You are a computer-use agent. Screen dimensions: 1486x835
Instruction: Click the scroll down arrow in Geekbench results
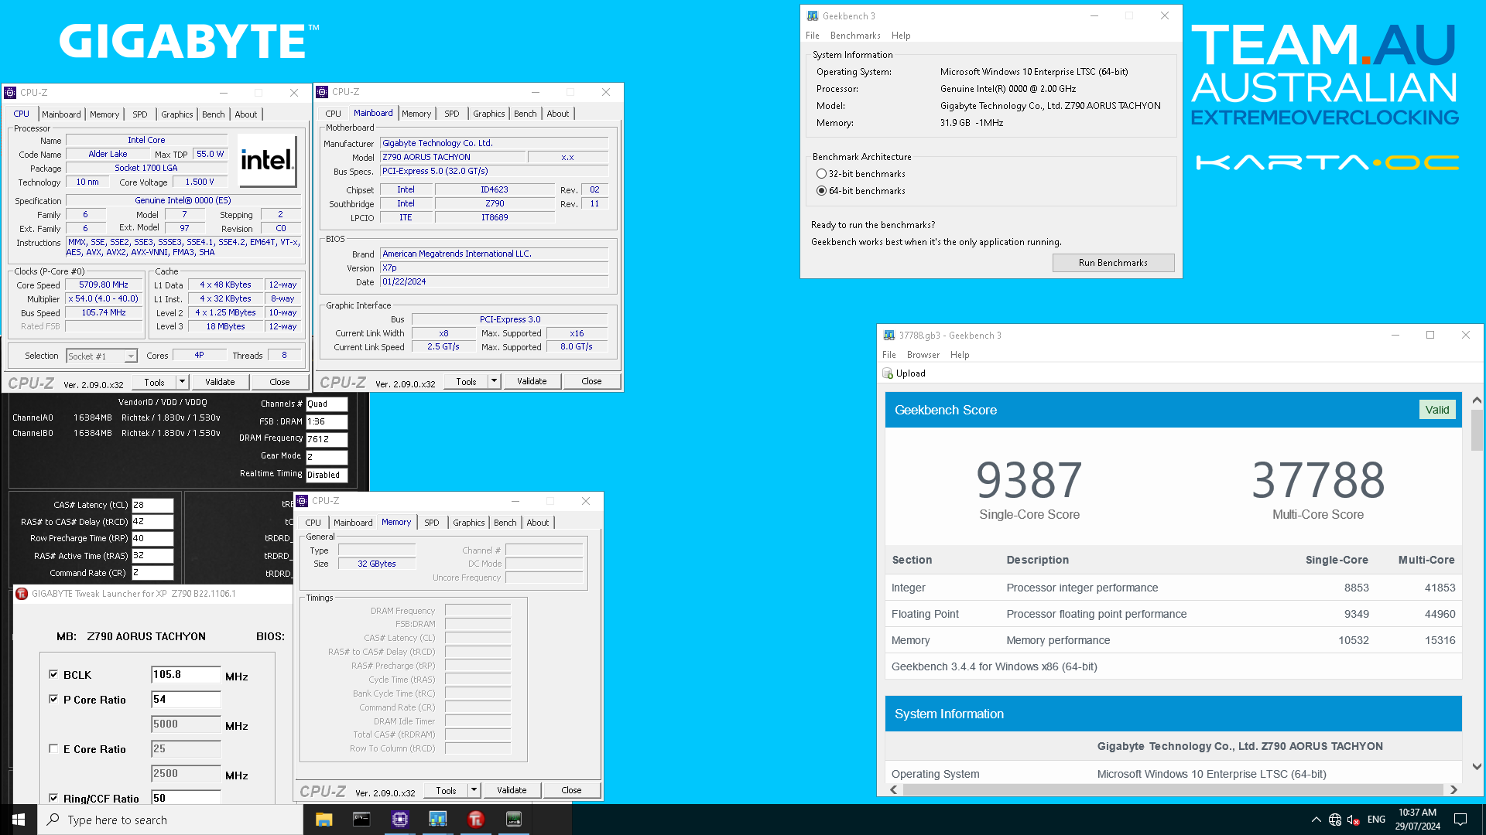[x=1477, y=767]
